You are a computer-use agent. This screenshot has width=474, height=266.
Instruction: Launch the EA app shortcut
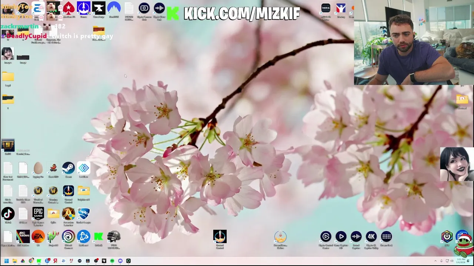click(x=38, y=236)
